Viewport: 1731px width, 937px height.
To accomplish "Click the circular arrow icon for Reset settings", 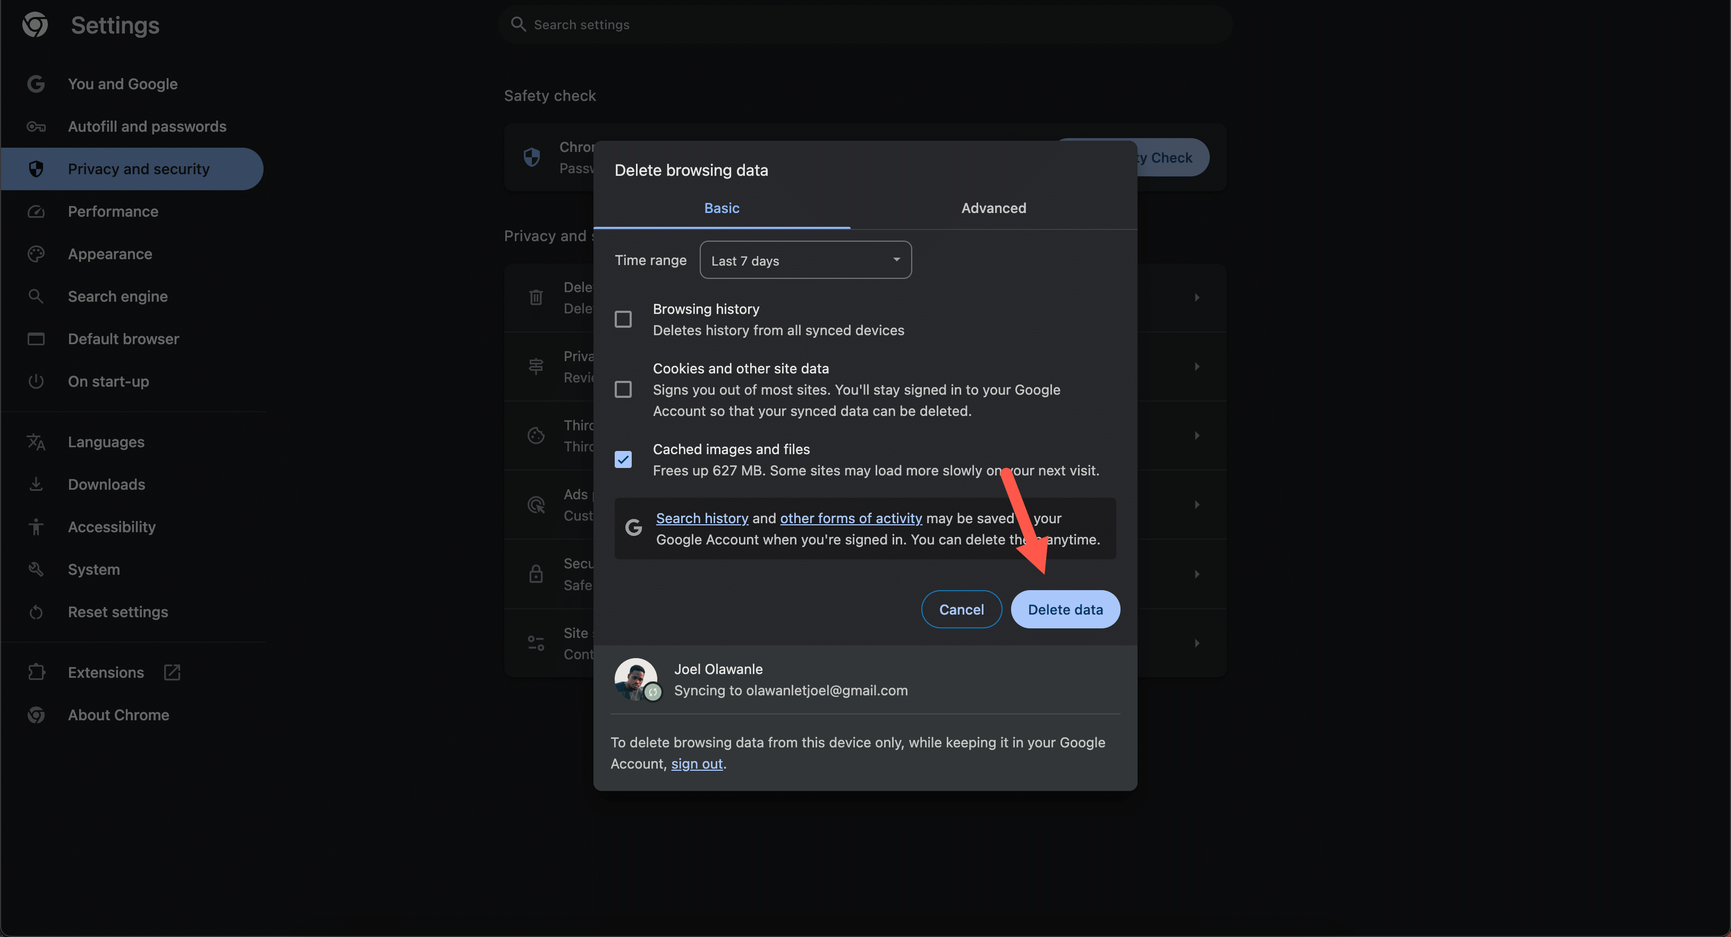I will pos(36,612).
